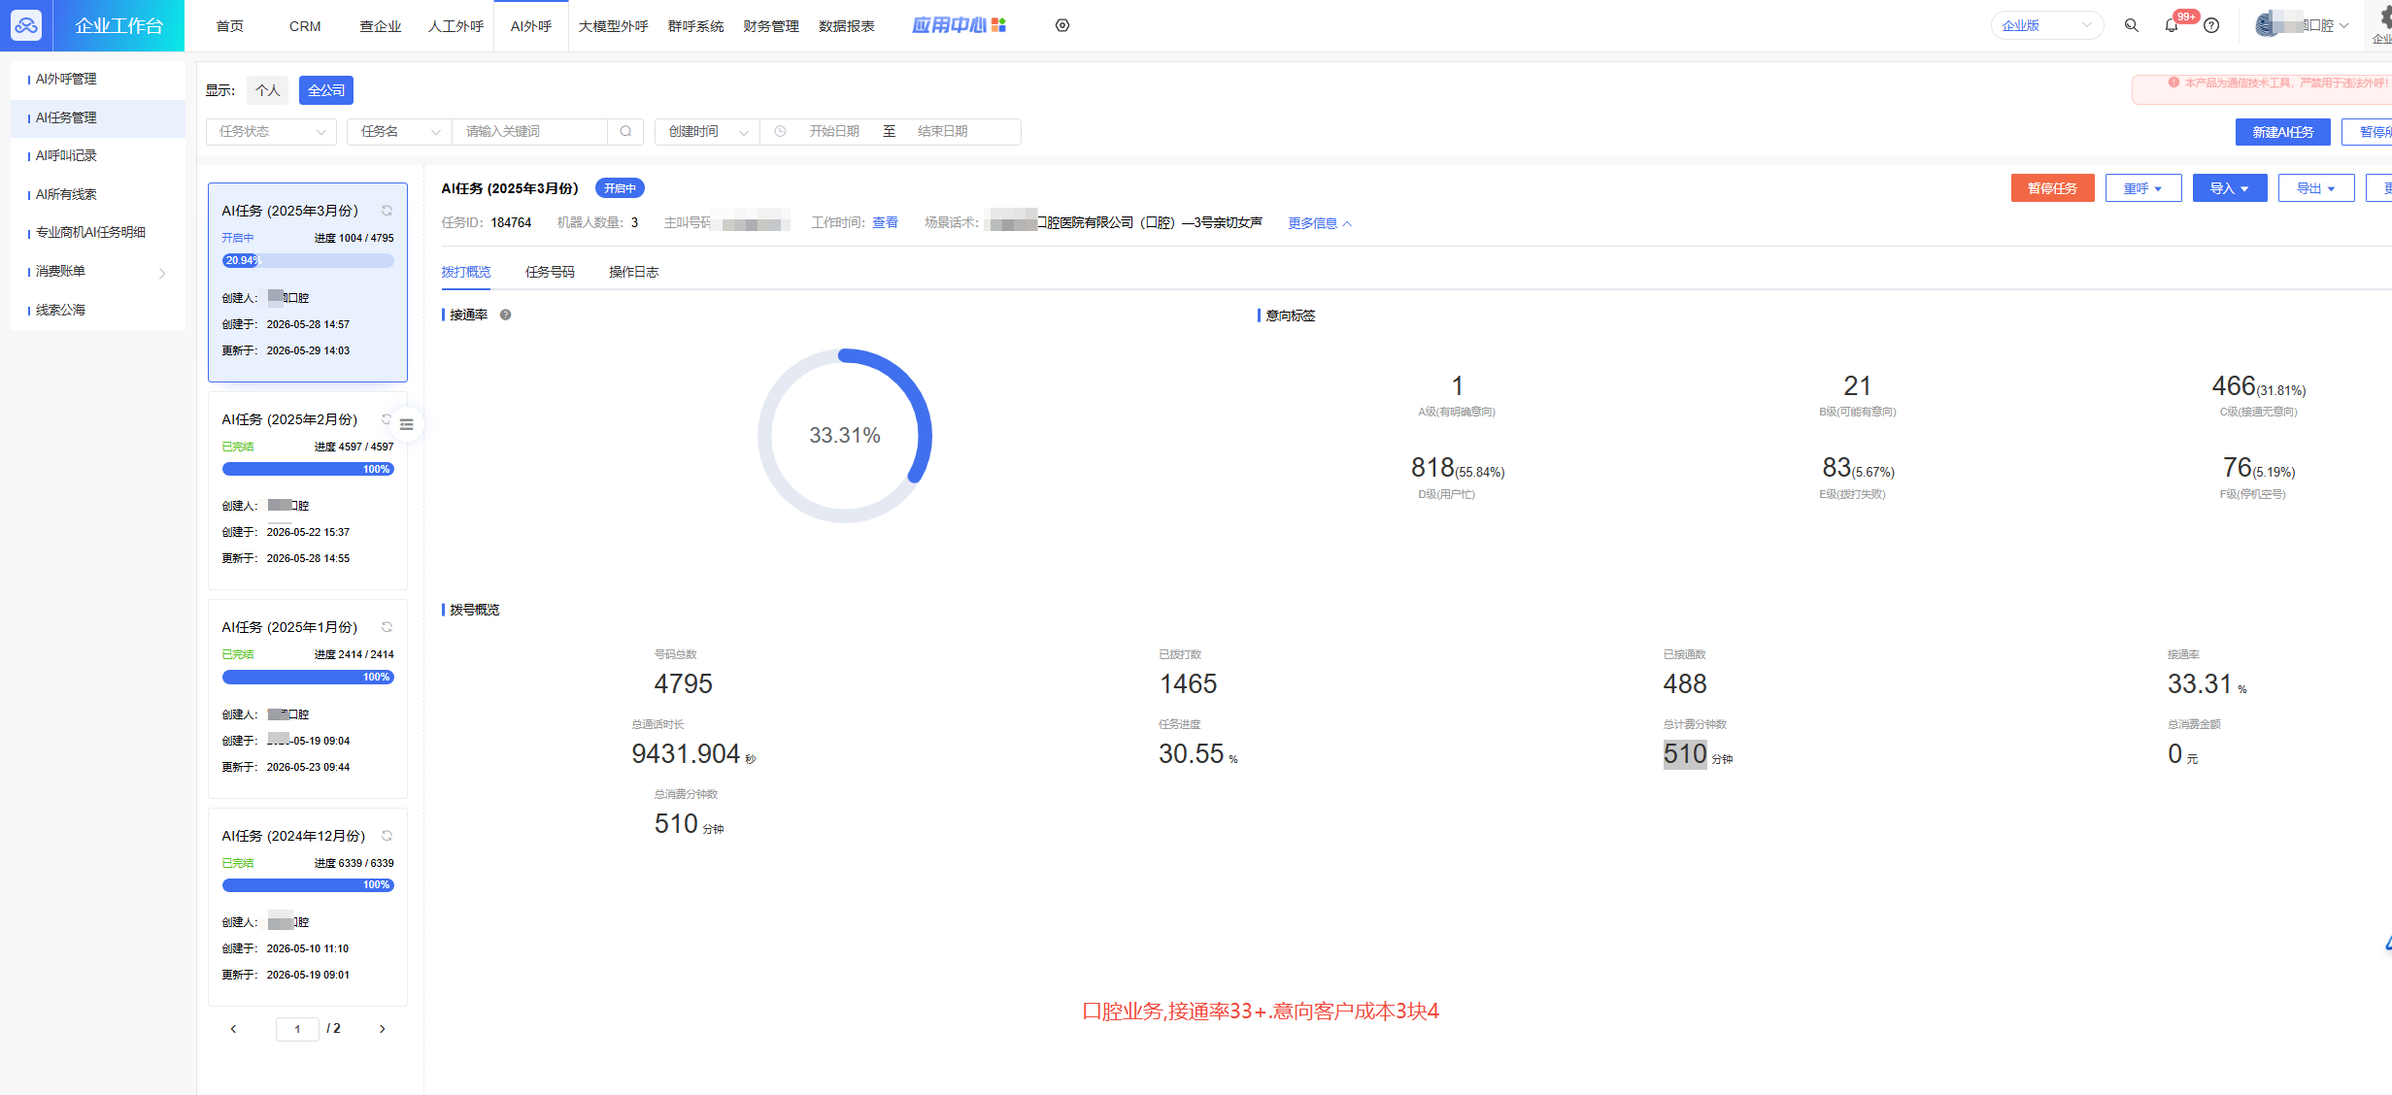The width and height of the screenshot is (2392, 1095).
Task: Open 应用中心 app center
Action: (x=959, y=25)
